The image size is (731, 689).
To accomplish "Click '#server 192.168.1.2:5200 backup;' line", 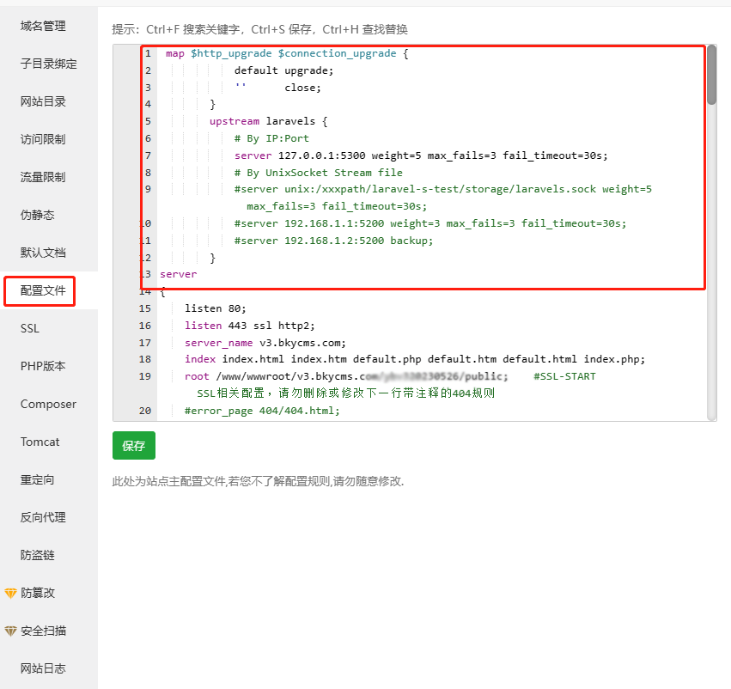I will point(334,241).
